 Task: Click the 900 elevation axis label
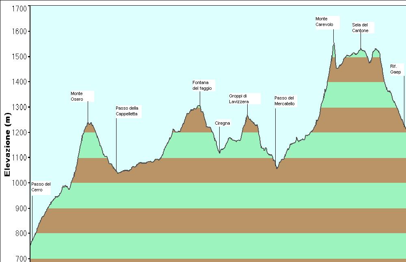pyautogui.click(x=21, y=209)
